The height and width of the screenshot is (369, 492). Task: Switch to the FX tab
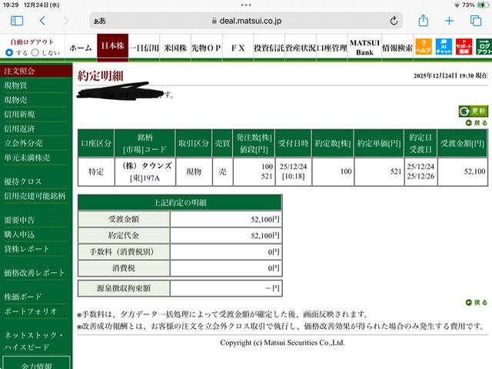[x=238, y=48]
